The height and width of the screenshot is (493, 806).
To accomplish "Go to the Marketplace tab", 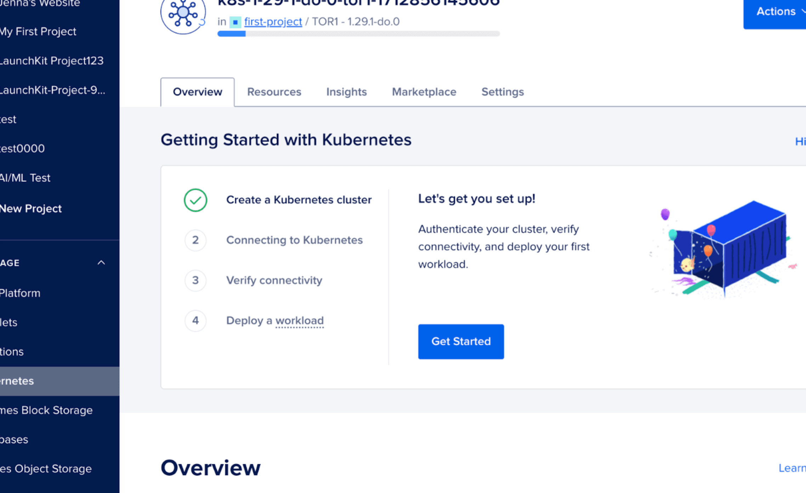I will [424, 92].
